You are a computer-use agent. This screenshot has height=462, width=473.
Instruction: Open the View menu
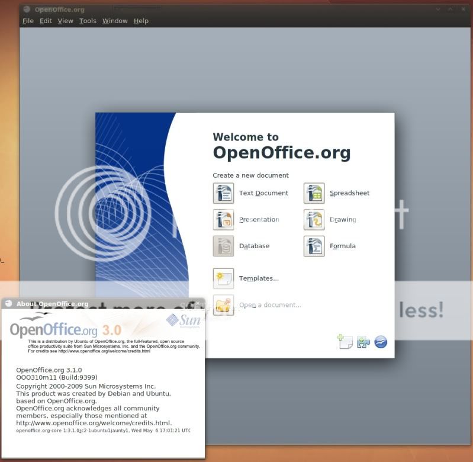click(x=66, y=21)
